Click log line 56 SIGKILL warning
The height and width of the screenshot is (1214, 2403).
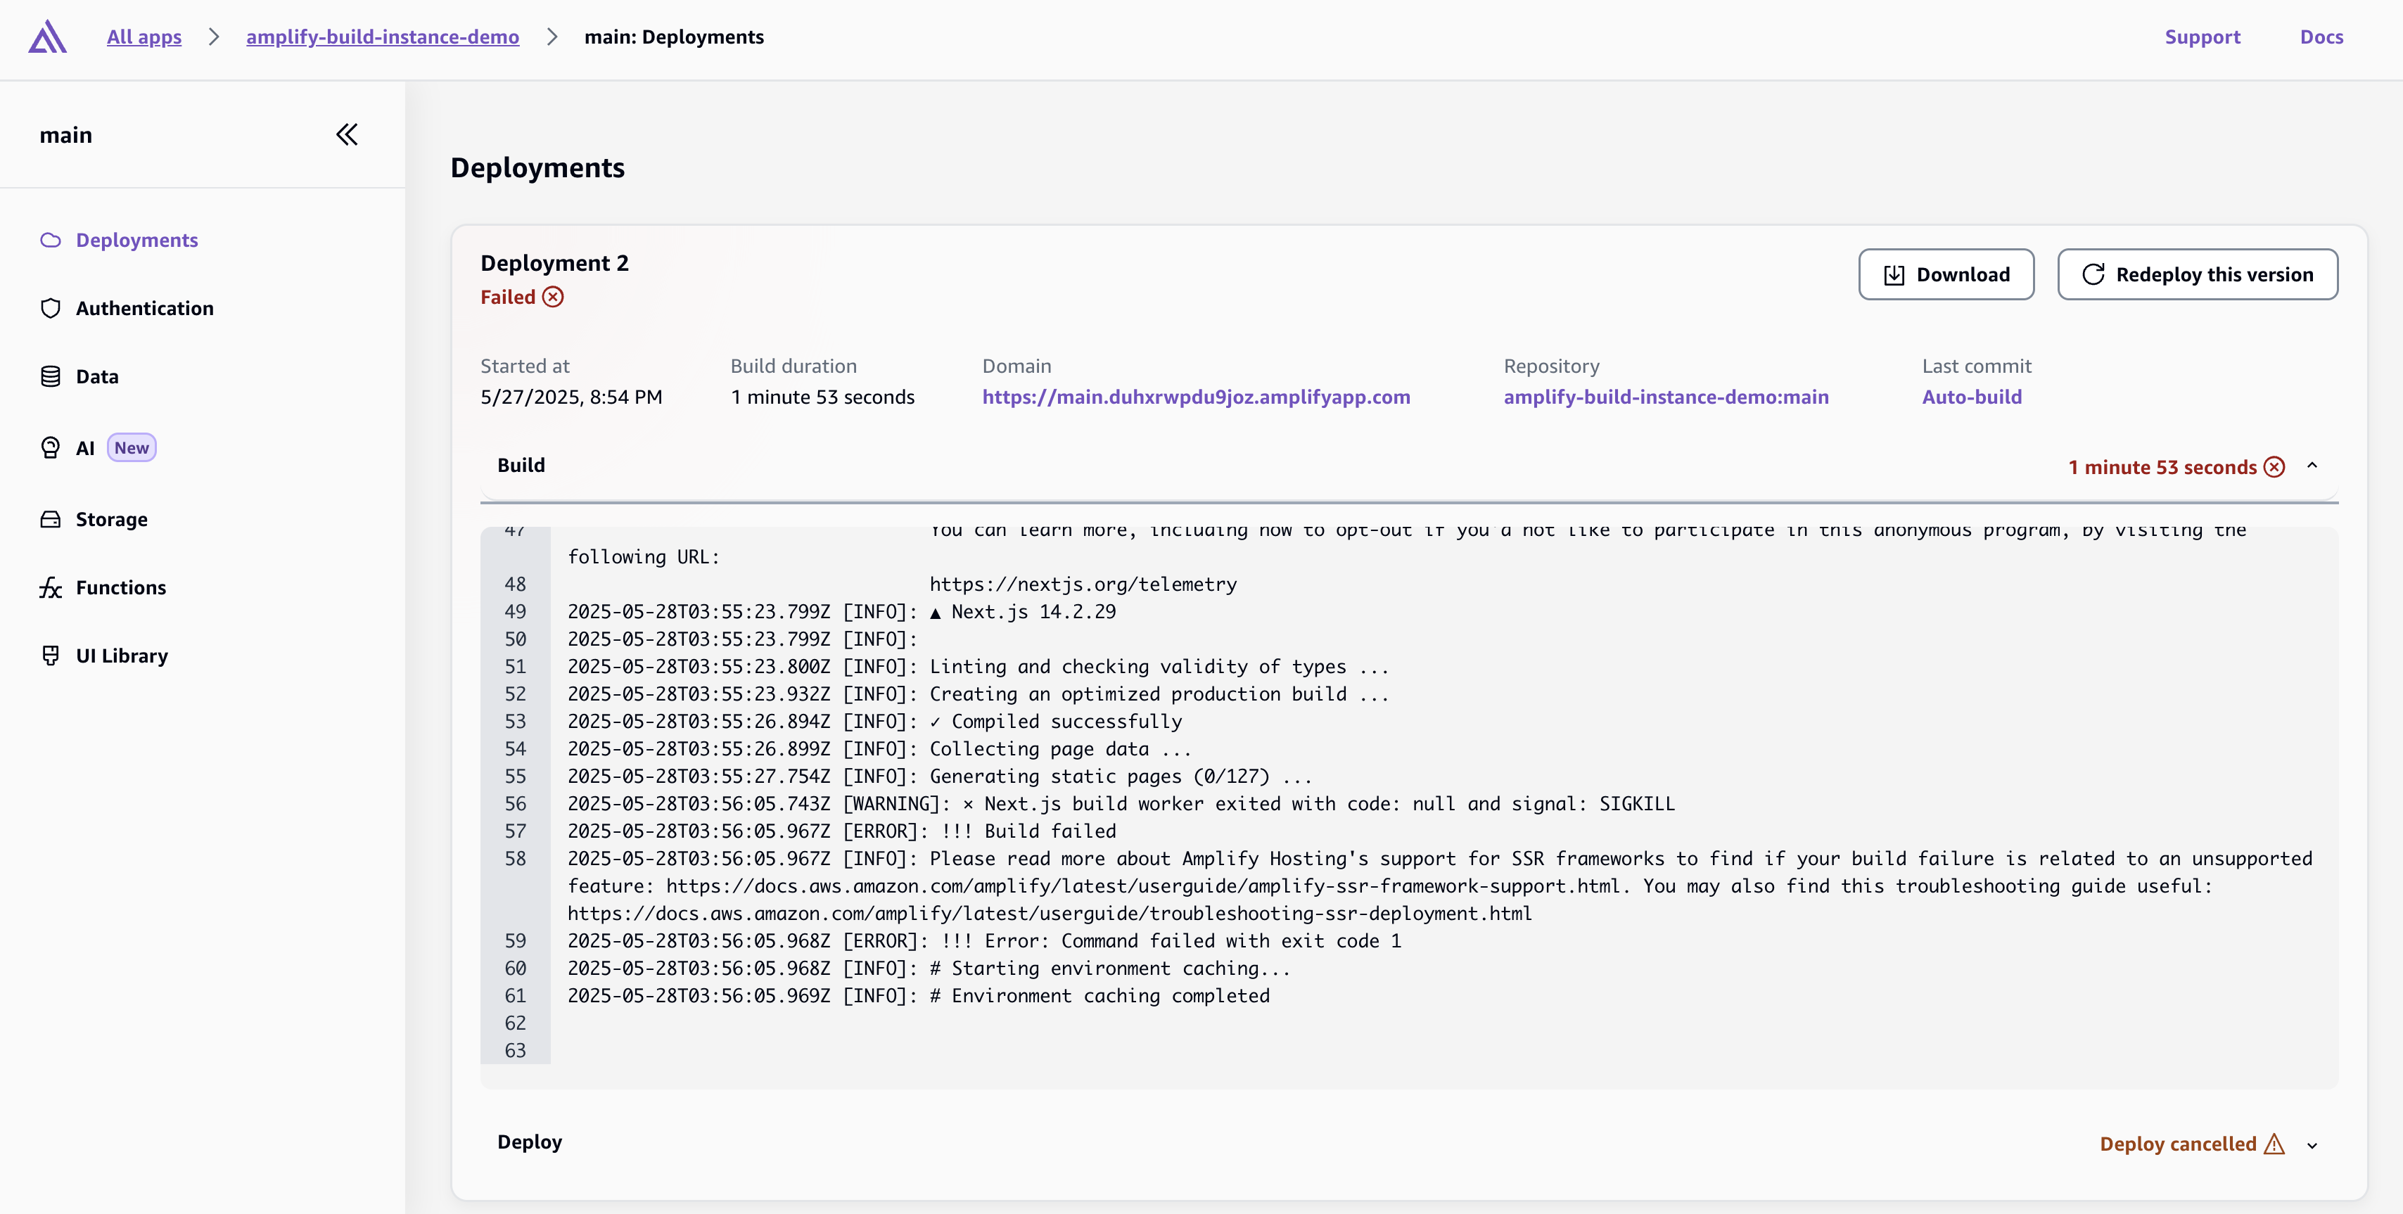coord(1119,804)
